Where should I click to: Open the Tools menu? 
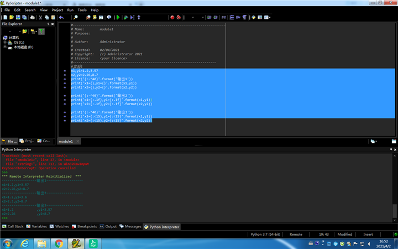click(x=82, y=10)
